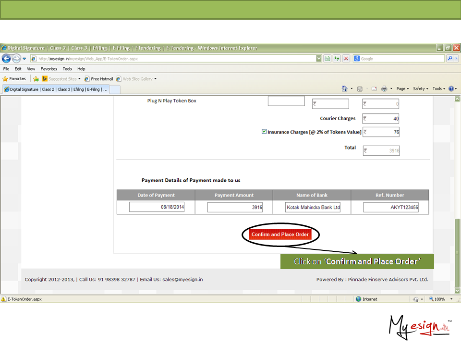Open the File menu

tap(6, 69)
